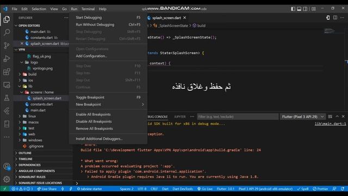Click Go Live in status bar
Image resolution: width=348 pixels, height=196 pixels.
coord(205,189)
